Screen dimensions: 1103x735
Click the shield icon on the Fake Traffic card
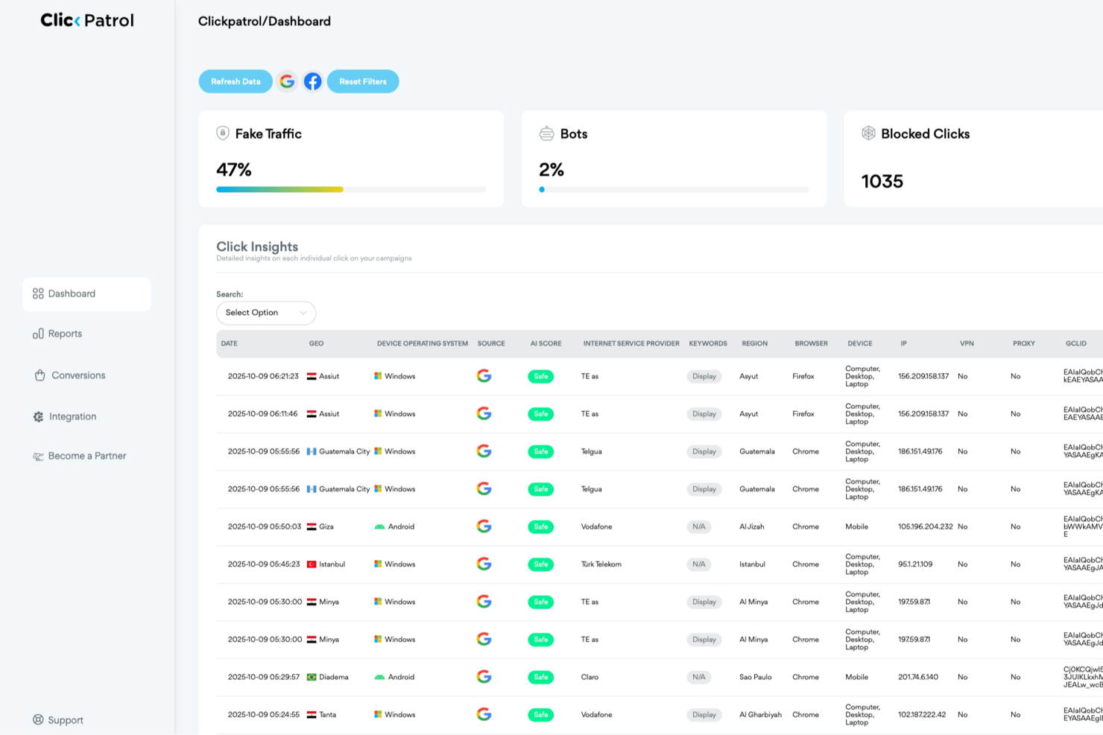223,133
